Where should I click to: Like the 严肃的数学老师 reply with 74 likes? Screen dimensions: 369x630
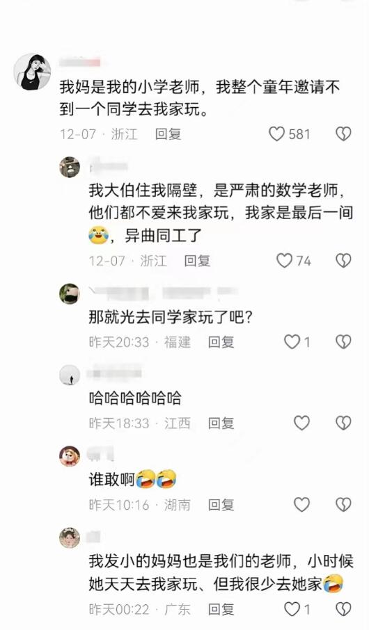285,261
